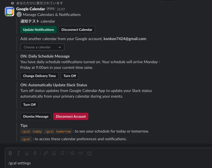Toggle strikethrough formatting in composer
Viewport: 212px width, 168px height.
pyautogui.click(x=35, y=153)
